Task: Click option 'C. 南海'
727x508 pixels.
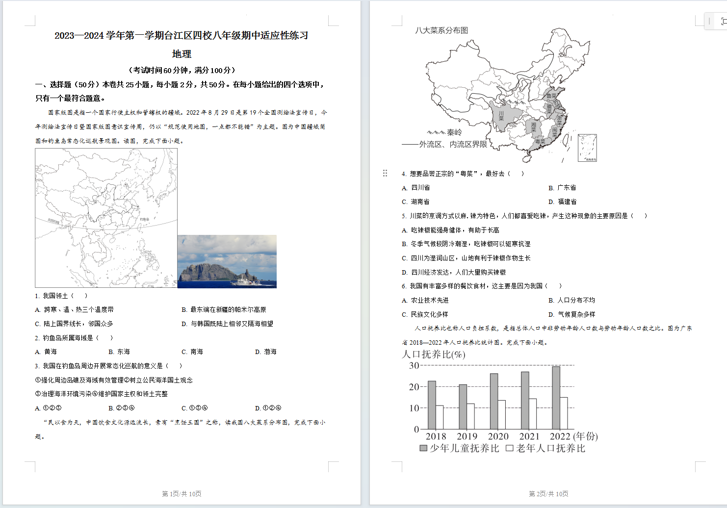Action: pyautogui.click(x=192, y=352)
